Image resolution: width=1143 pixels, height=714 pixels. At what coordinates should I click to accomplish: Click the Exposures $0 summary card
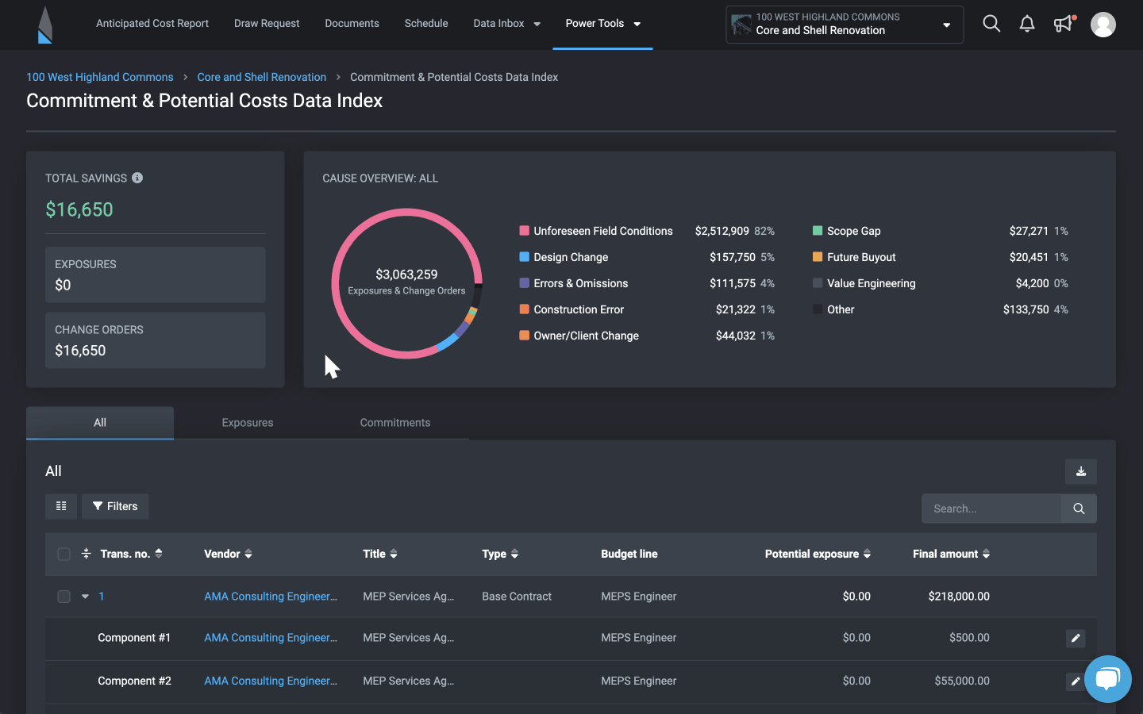tap(156, 274)
